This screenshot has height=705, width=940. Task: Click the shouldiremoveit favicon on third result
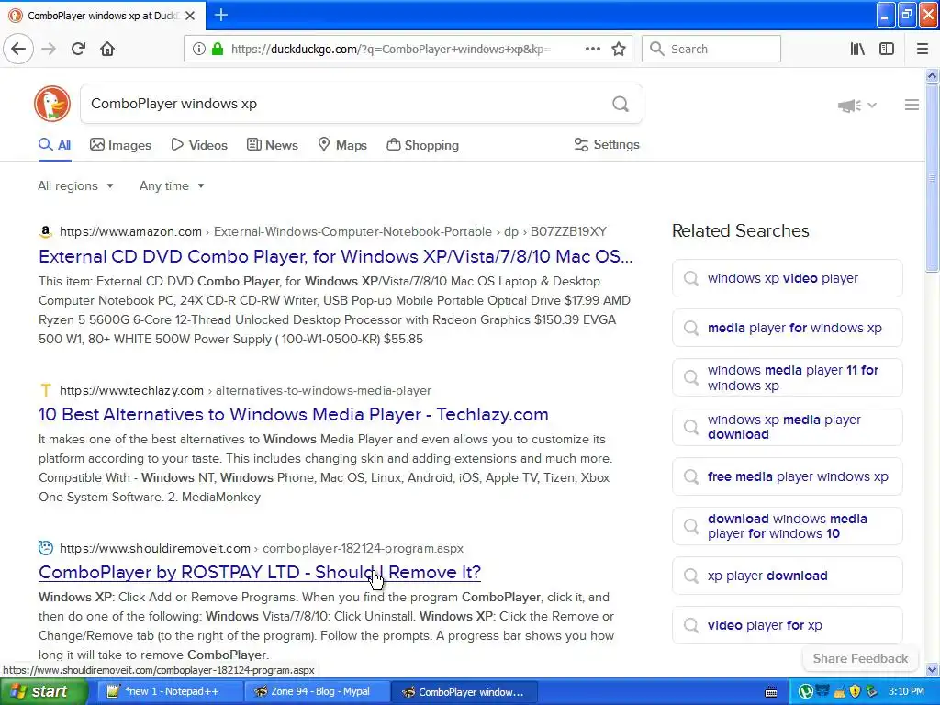46,548
